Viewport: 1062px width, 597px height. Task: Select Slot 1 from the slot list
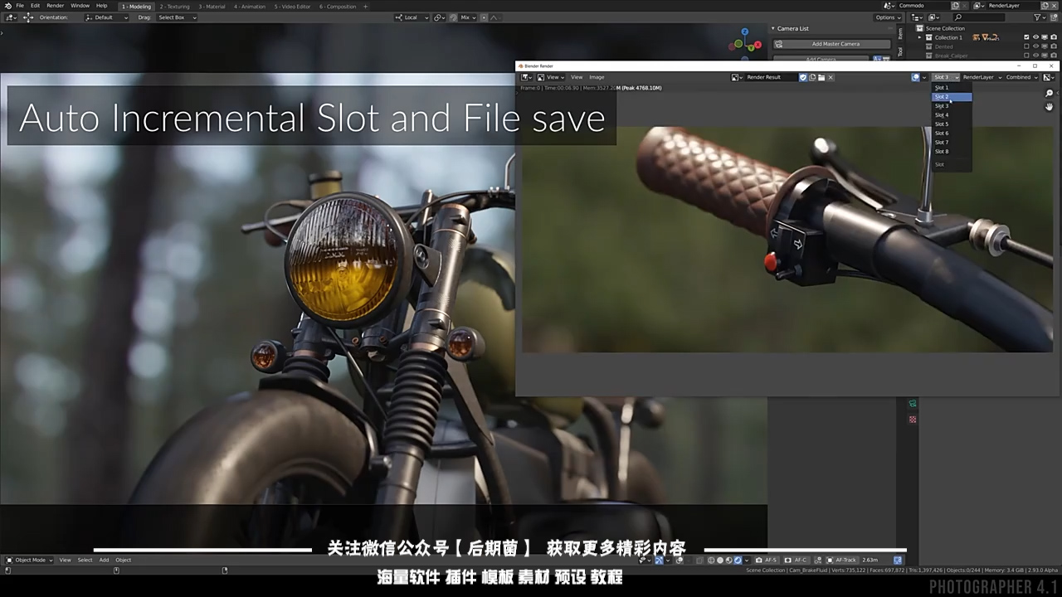952,88
